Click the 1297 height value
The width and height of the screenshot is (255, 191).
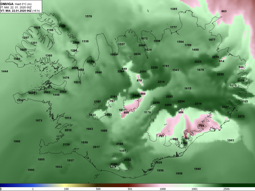tap(25, 38)
